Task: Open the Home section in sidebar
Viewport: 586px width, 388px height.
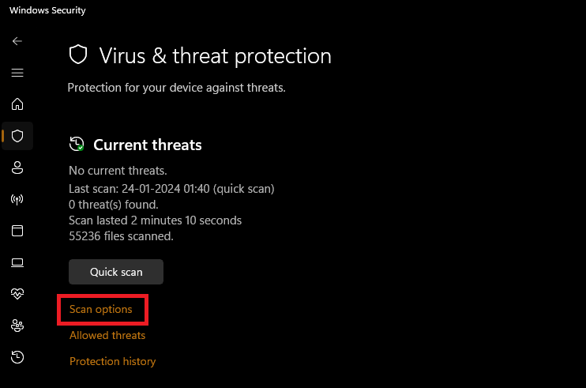Action: [x=17, y=104]
